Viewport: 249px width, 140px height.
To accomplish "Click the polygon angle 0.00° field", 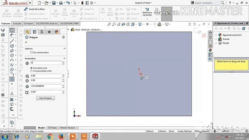I will pyautogui.click(x=46, y=92).
